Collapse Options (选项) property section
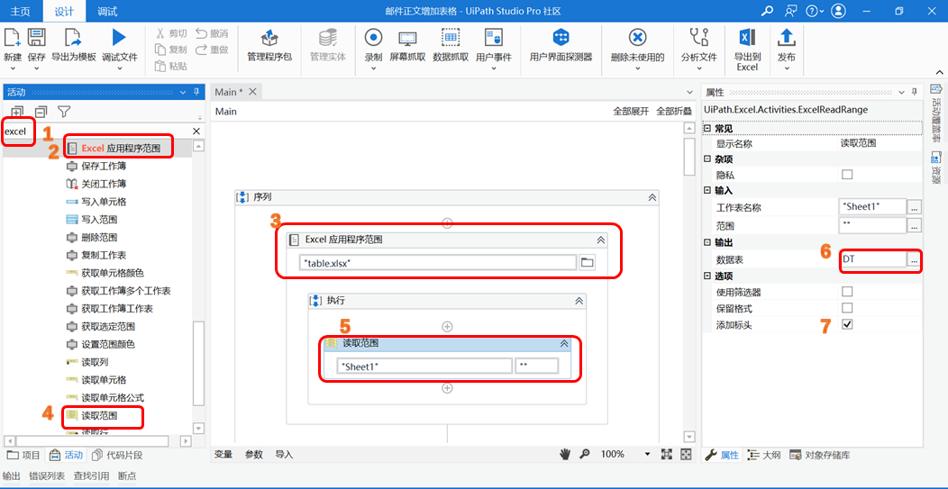 click(708, 276)
